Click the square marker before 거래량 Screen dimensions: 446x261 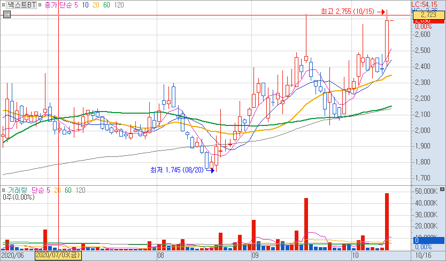click(3, 190)
